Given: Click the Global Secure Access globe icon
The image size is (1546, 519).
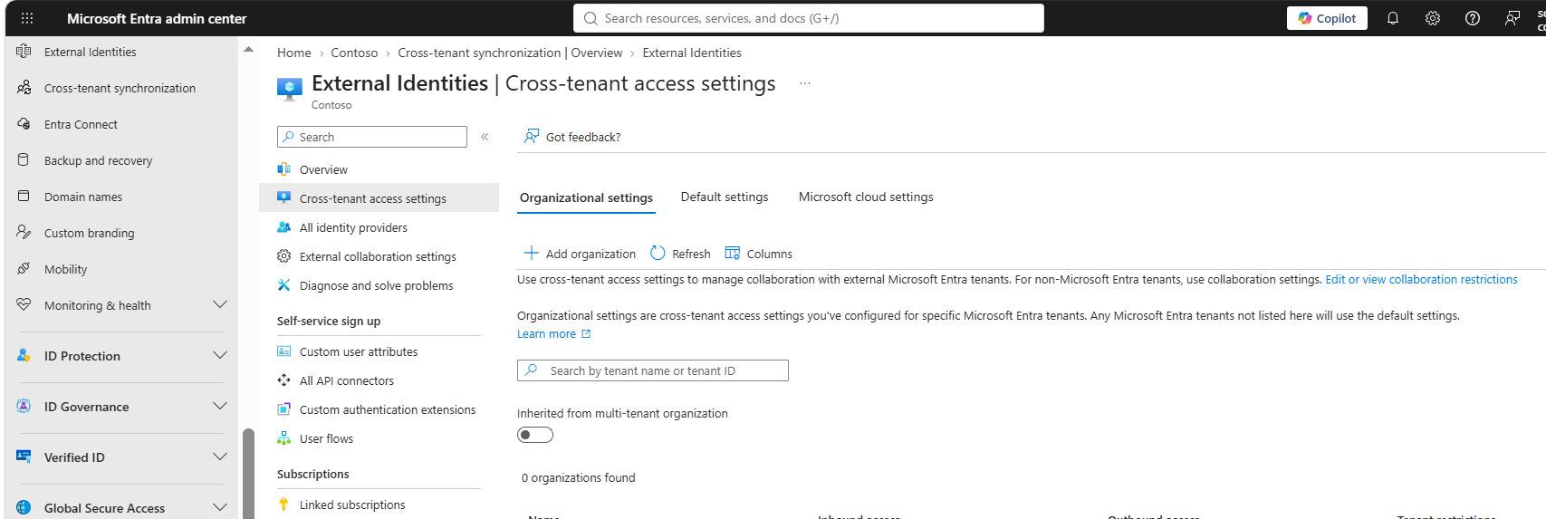Looking at the screenshot, I should tap(24, 508).
